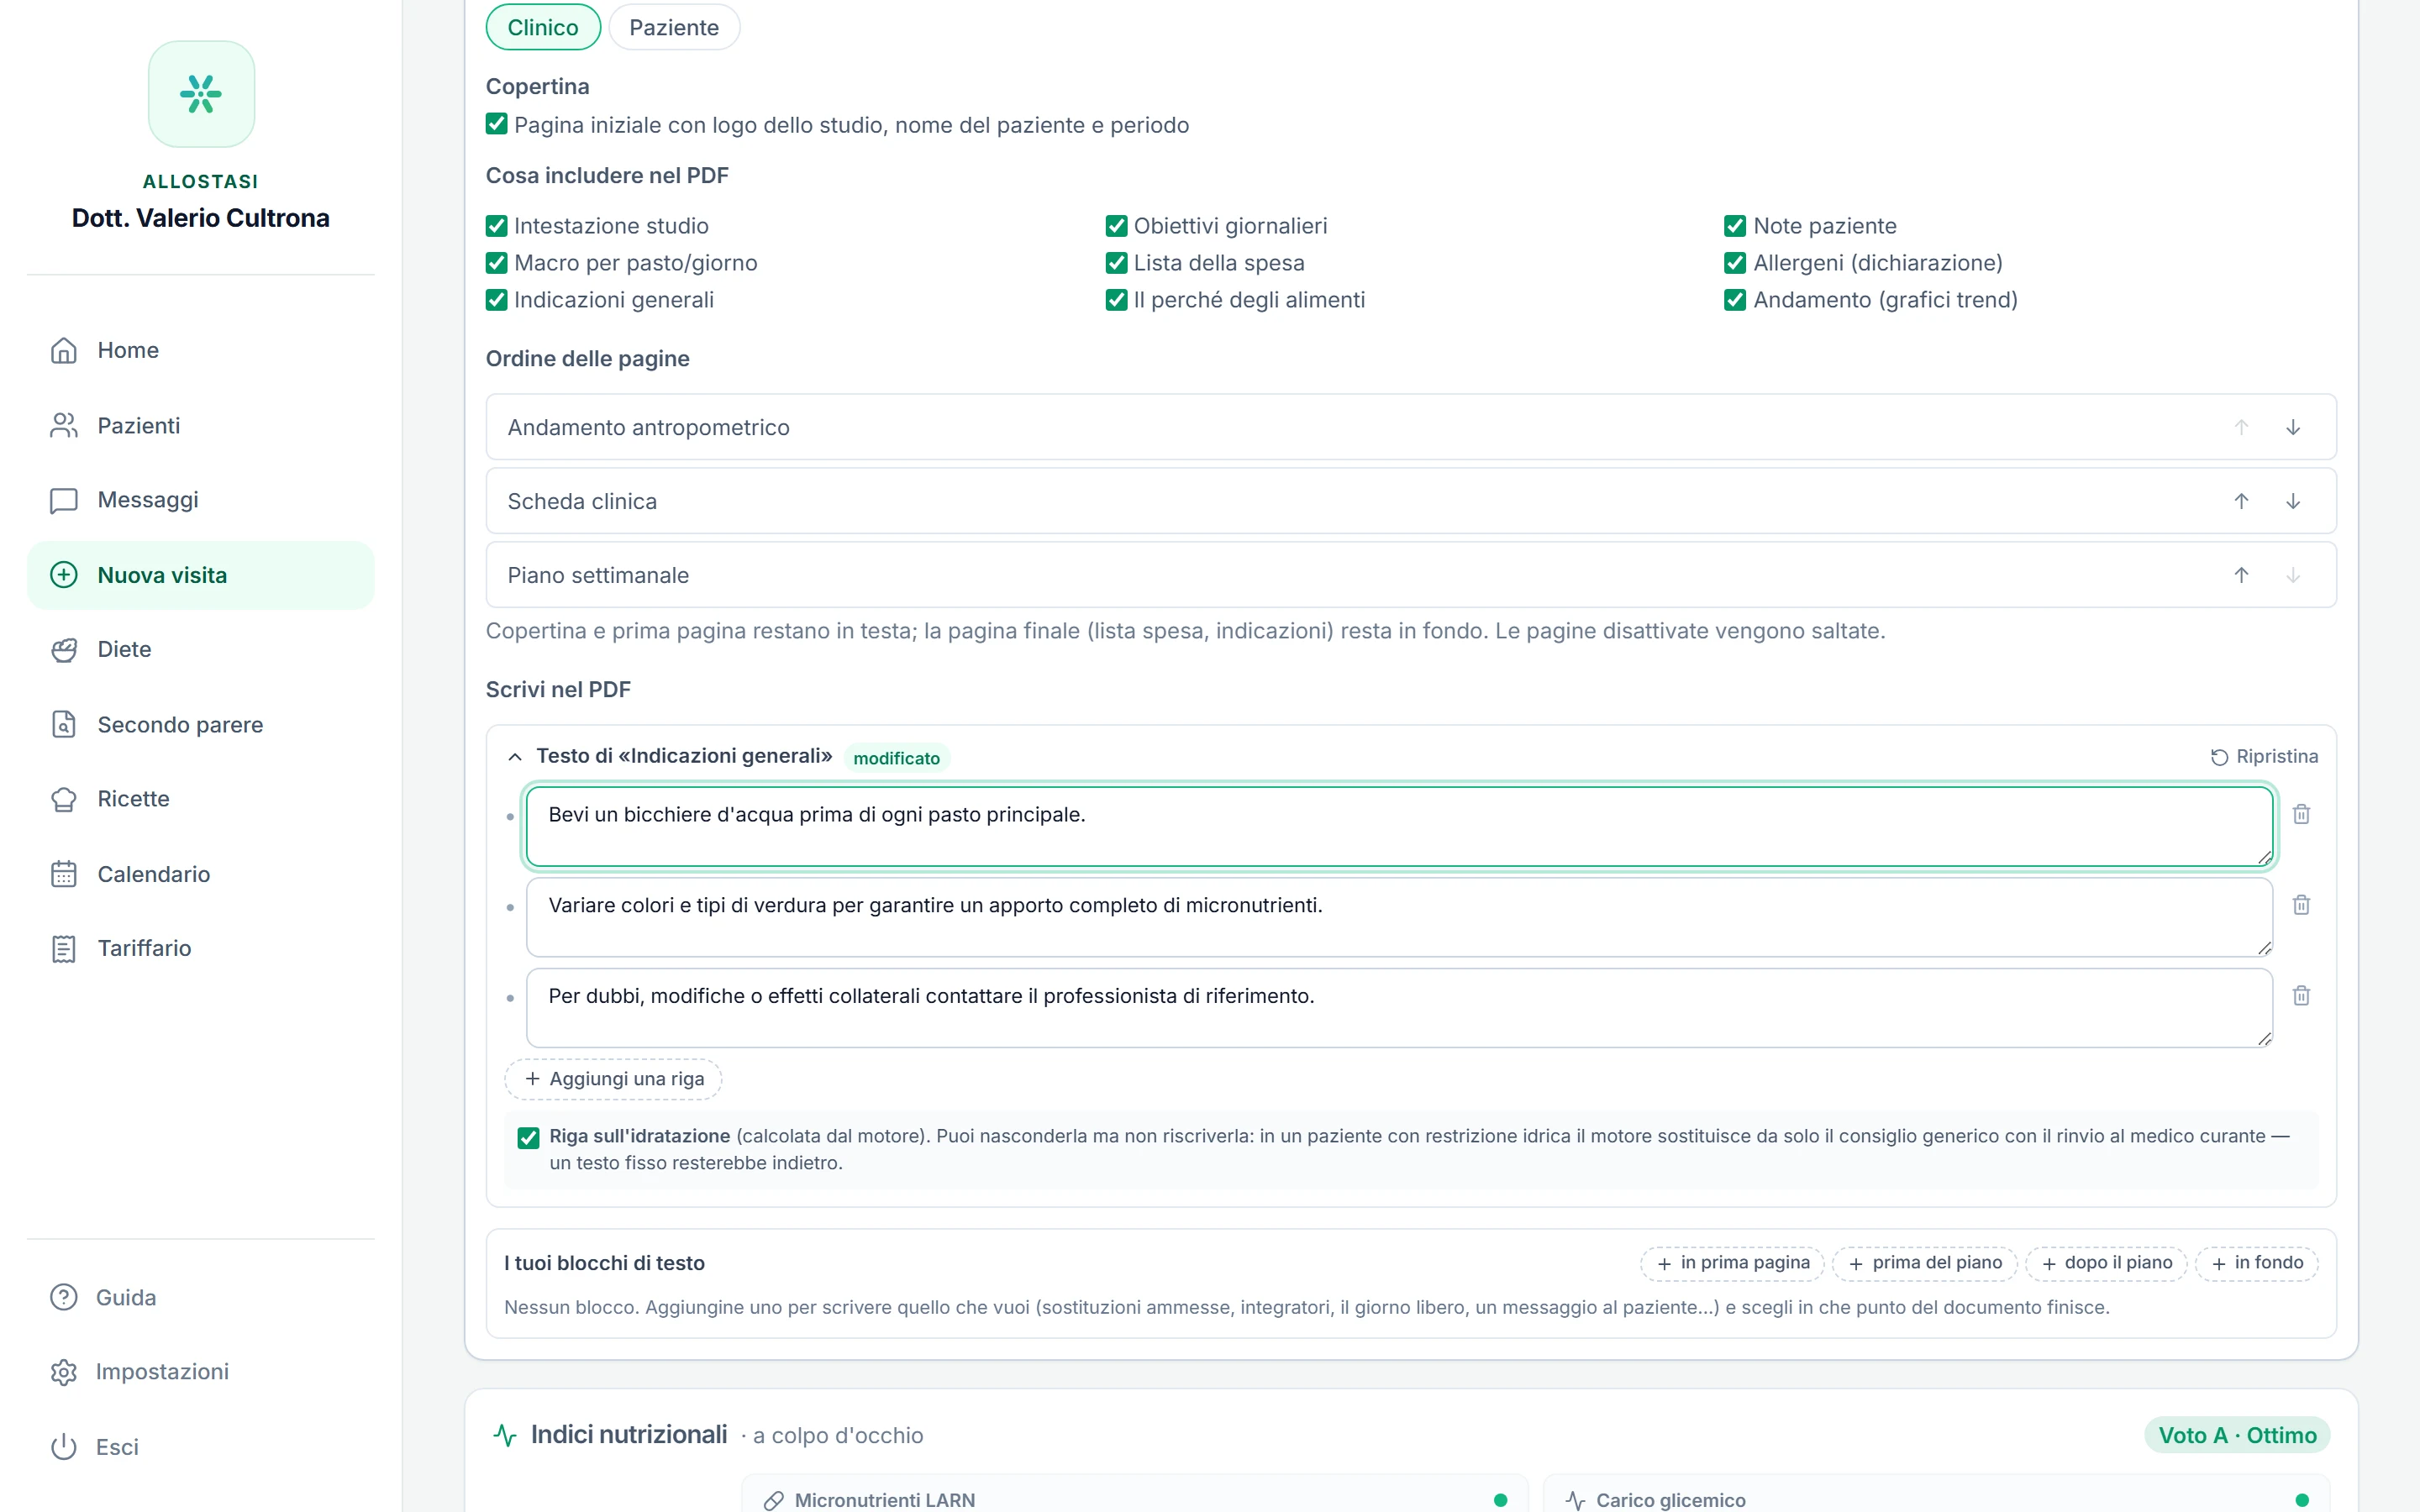2420x1512 pixels.
Task: Delete the 'Bevi un bicchiere d'acqua' row
Action: point(2301,814)
